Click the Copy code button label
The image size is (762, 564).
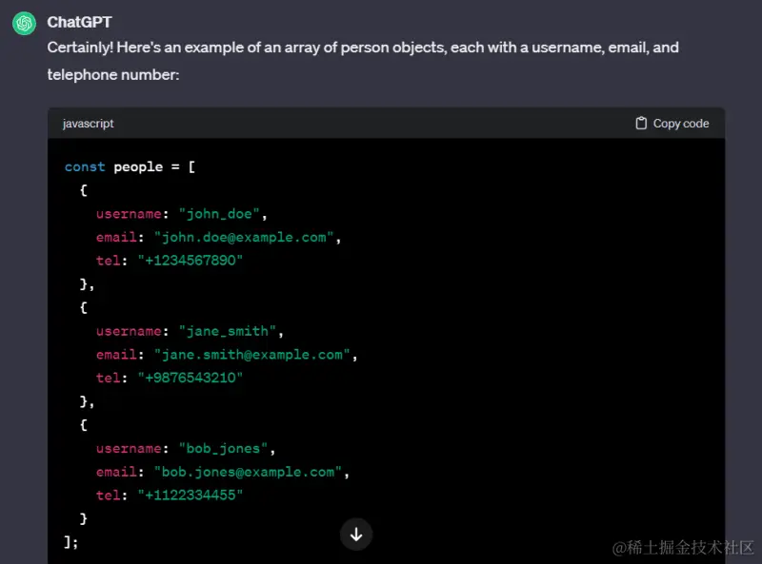point(680,124)
